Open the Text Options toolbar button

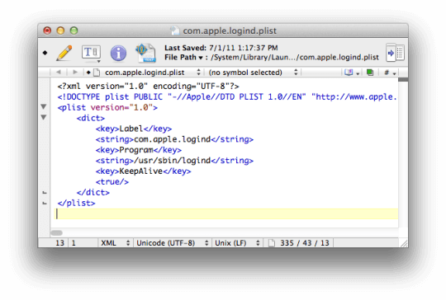(91, 54)
